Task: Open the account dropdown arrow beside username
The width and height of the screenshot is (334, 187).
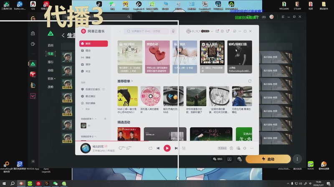Action: (x=212, y=31)
